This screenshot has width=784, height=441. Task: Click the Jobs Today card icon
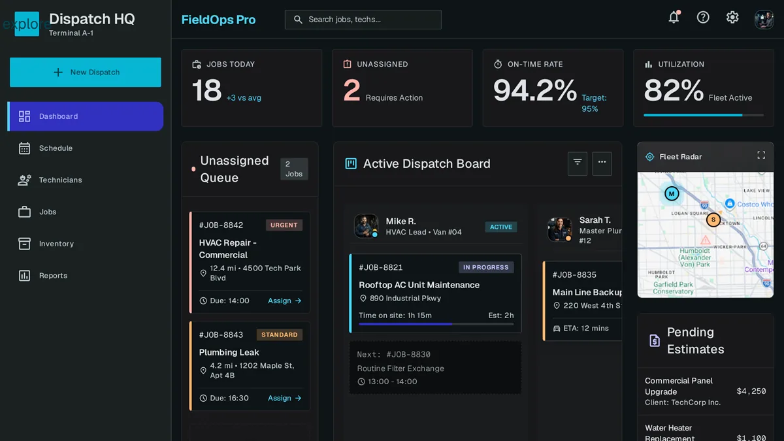[197, 64]
